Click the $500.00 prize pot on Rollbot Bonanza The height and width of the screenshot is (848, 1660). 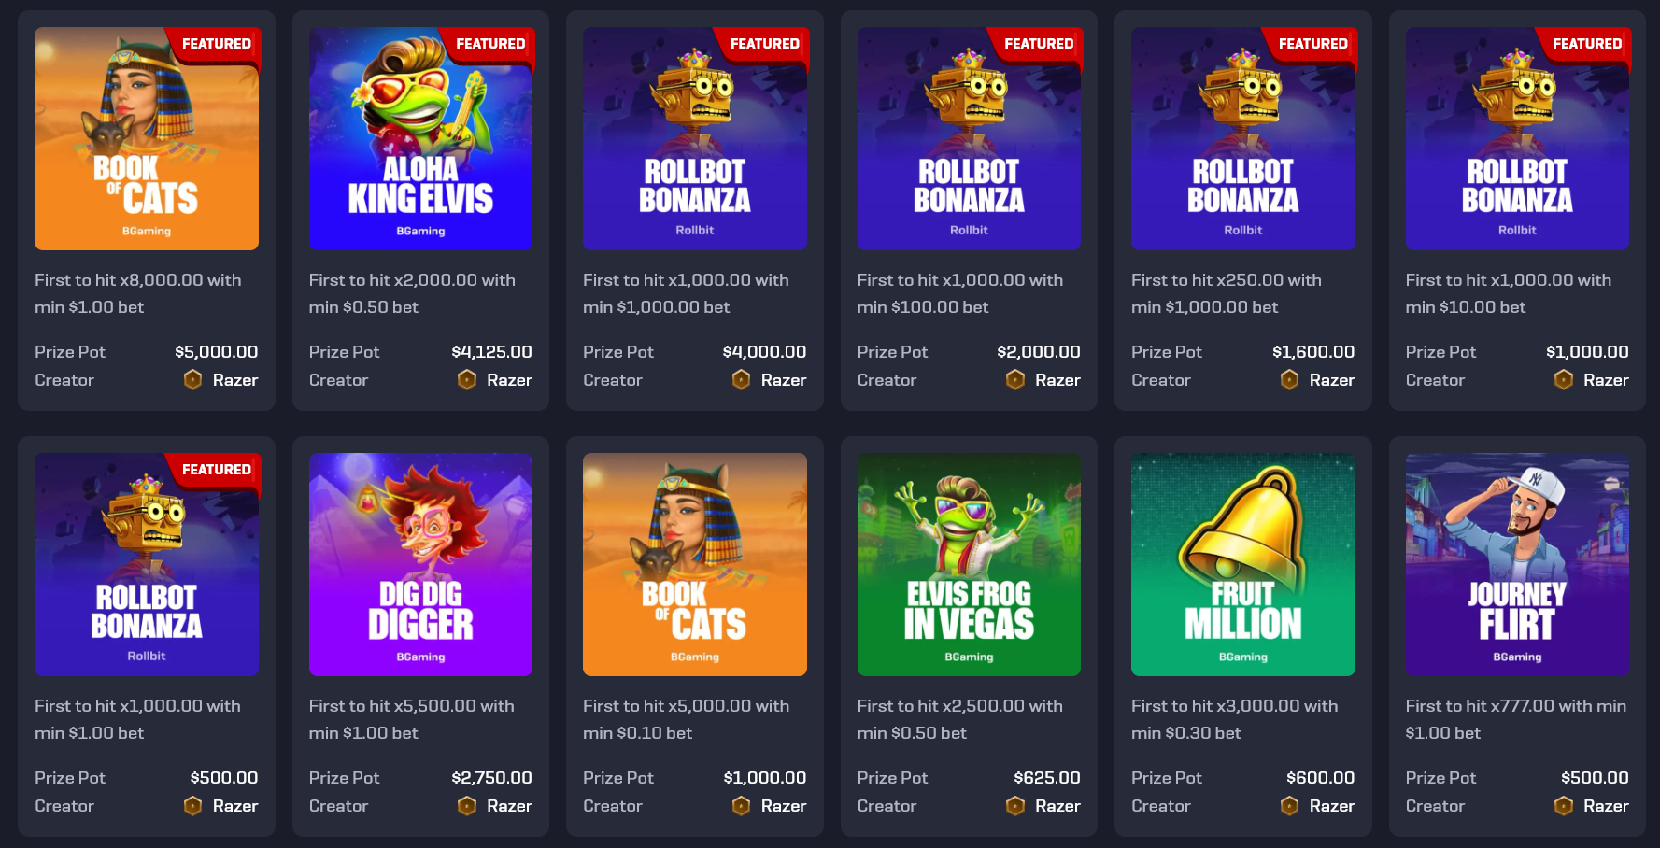click(224, 778)
